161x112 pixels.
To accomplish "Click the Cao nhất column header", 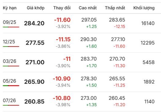I will (x=88, y=8).
